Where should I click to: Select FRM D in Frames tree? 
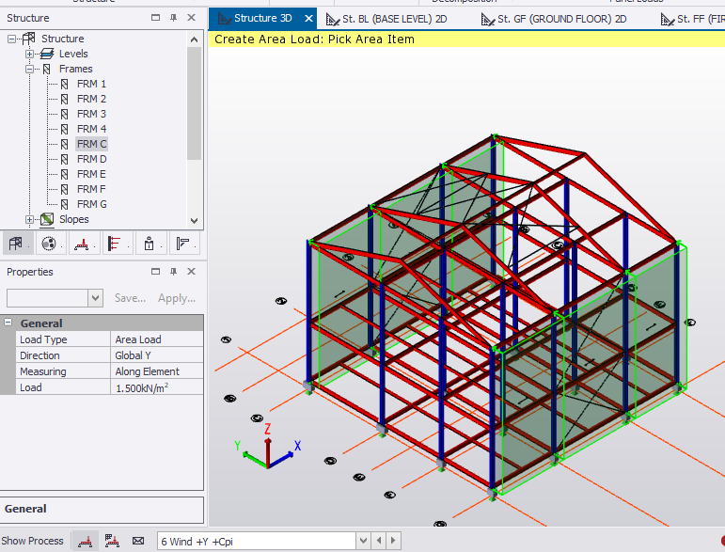tap(91, 159)
